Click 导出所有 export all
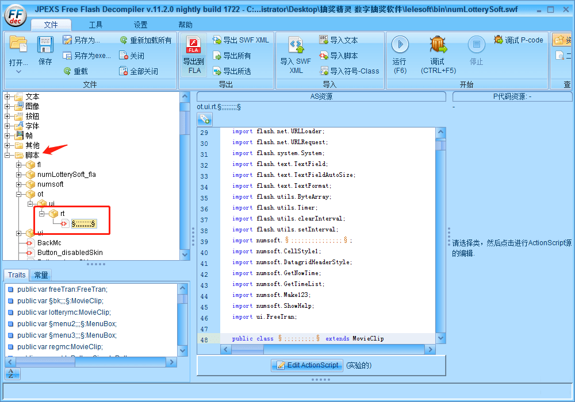This screenshot has height=402, width=575. pyautogui.click(x=232, y=56)
